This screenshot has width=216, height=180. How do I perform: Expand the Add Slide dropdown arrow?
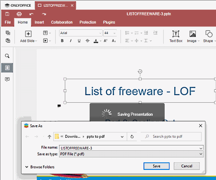(x=36, y=41)
